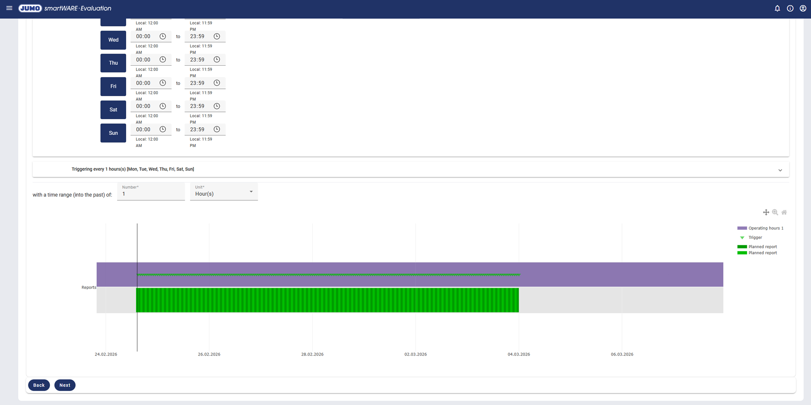Toggle the Wed day button
811x405 pixels.
pyautogui.click(x=113, y=40)
